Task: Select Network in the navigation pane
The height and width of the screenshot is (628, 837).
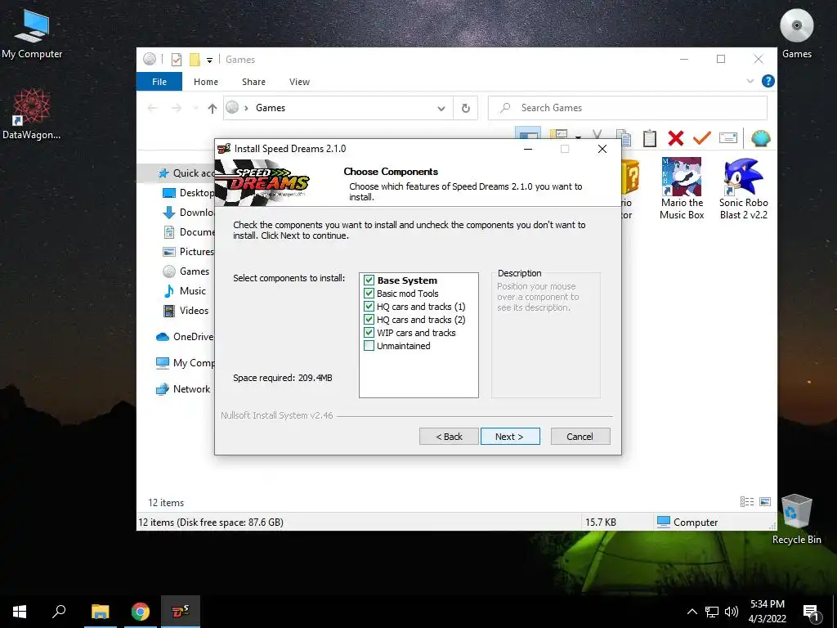Action: [183, 389]
